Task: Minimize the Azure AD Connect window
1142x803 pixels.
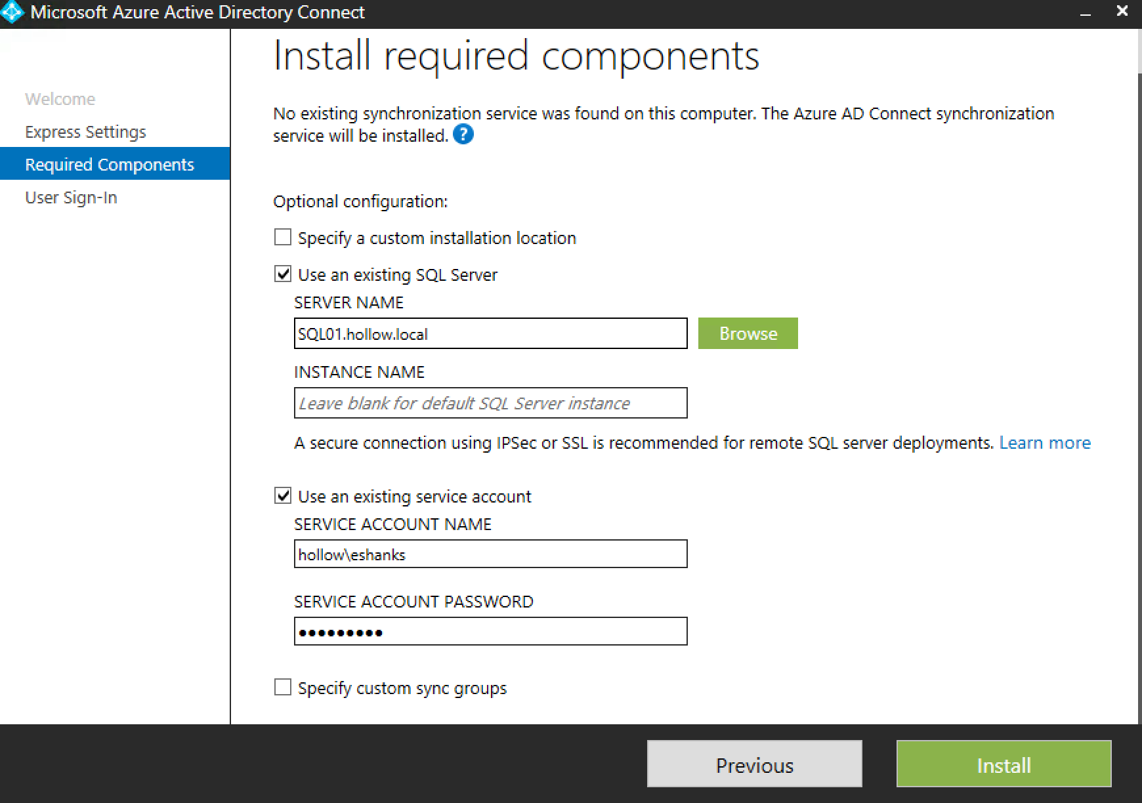Action: point(1086,12)
